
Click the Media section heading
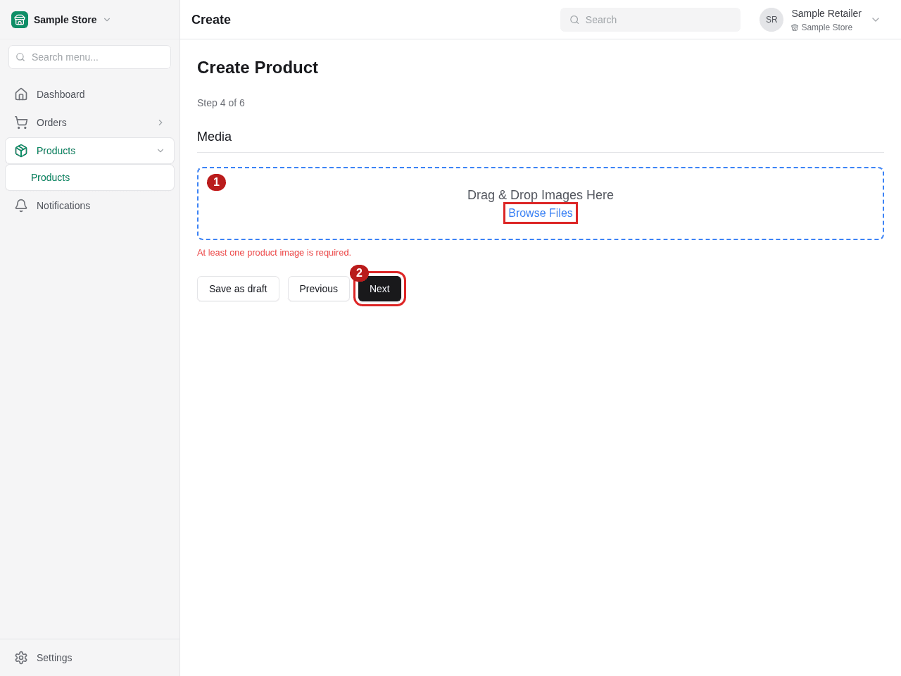tap(214, 137)
